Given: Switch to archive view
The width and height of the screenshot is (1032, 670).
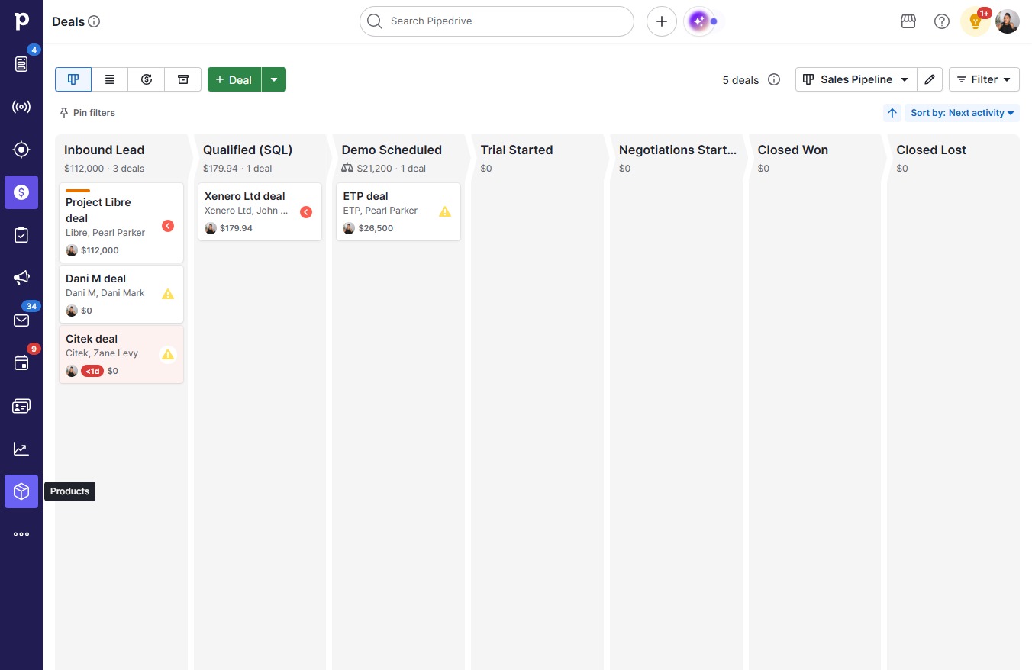Looking at the screenshot, I should click(183, 79).
